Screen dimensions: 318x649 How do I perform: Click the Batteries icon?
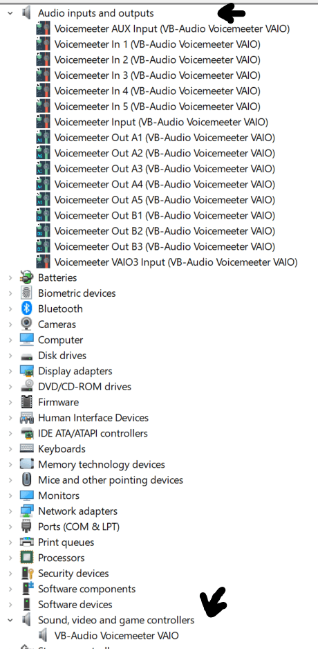pos(26,277)
